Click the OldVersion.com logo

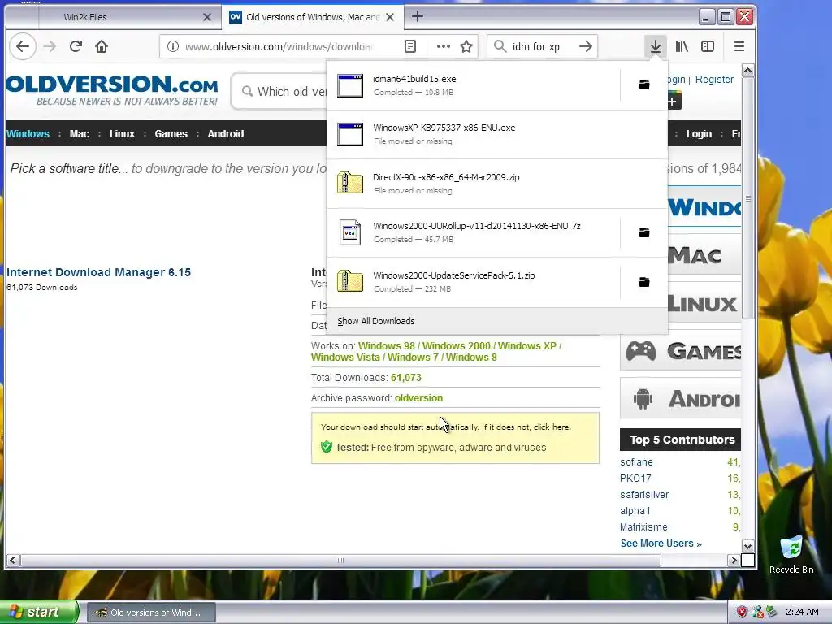112,89
